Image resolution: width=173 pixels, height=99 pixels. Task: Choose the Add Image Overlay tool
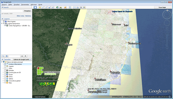tap(50, 7)
